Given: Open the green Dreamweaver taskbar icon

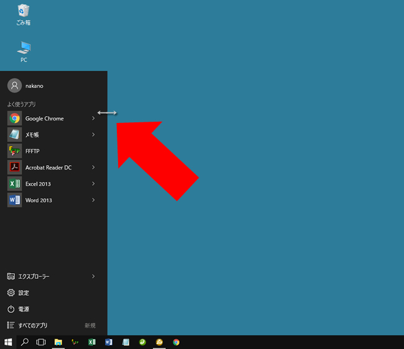Looking at the screenshot, I should click(x=142, y=342).
